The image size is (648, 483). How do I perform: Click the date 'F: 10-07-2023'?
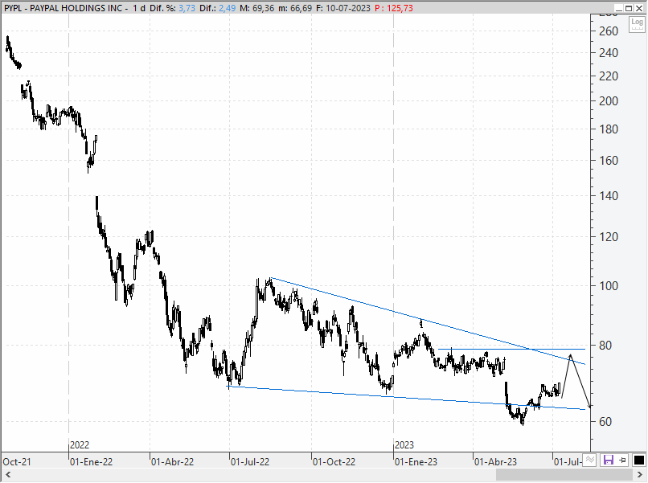tap(343, 8)
